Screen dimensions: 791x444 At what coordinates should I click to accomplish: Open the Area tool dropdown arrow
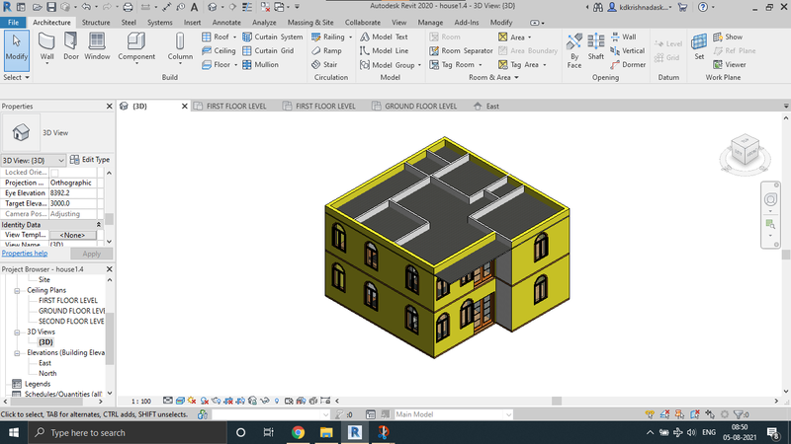click(529, 37)
